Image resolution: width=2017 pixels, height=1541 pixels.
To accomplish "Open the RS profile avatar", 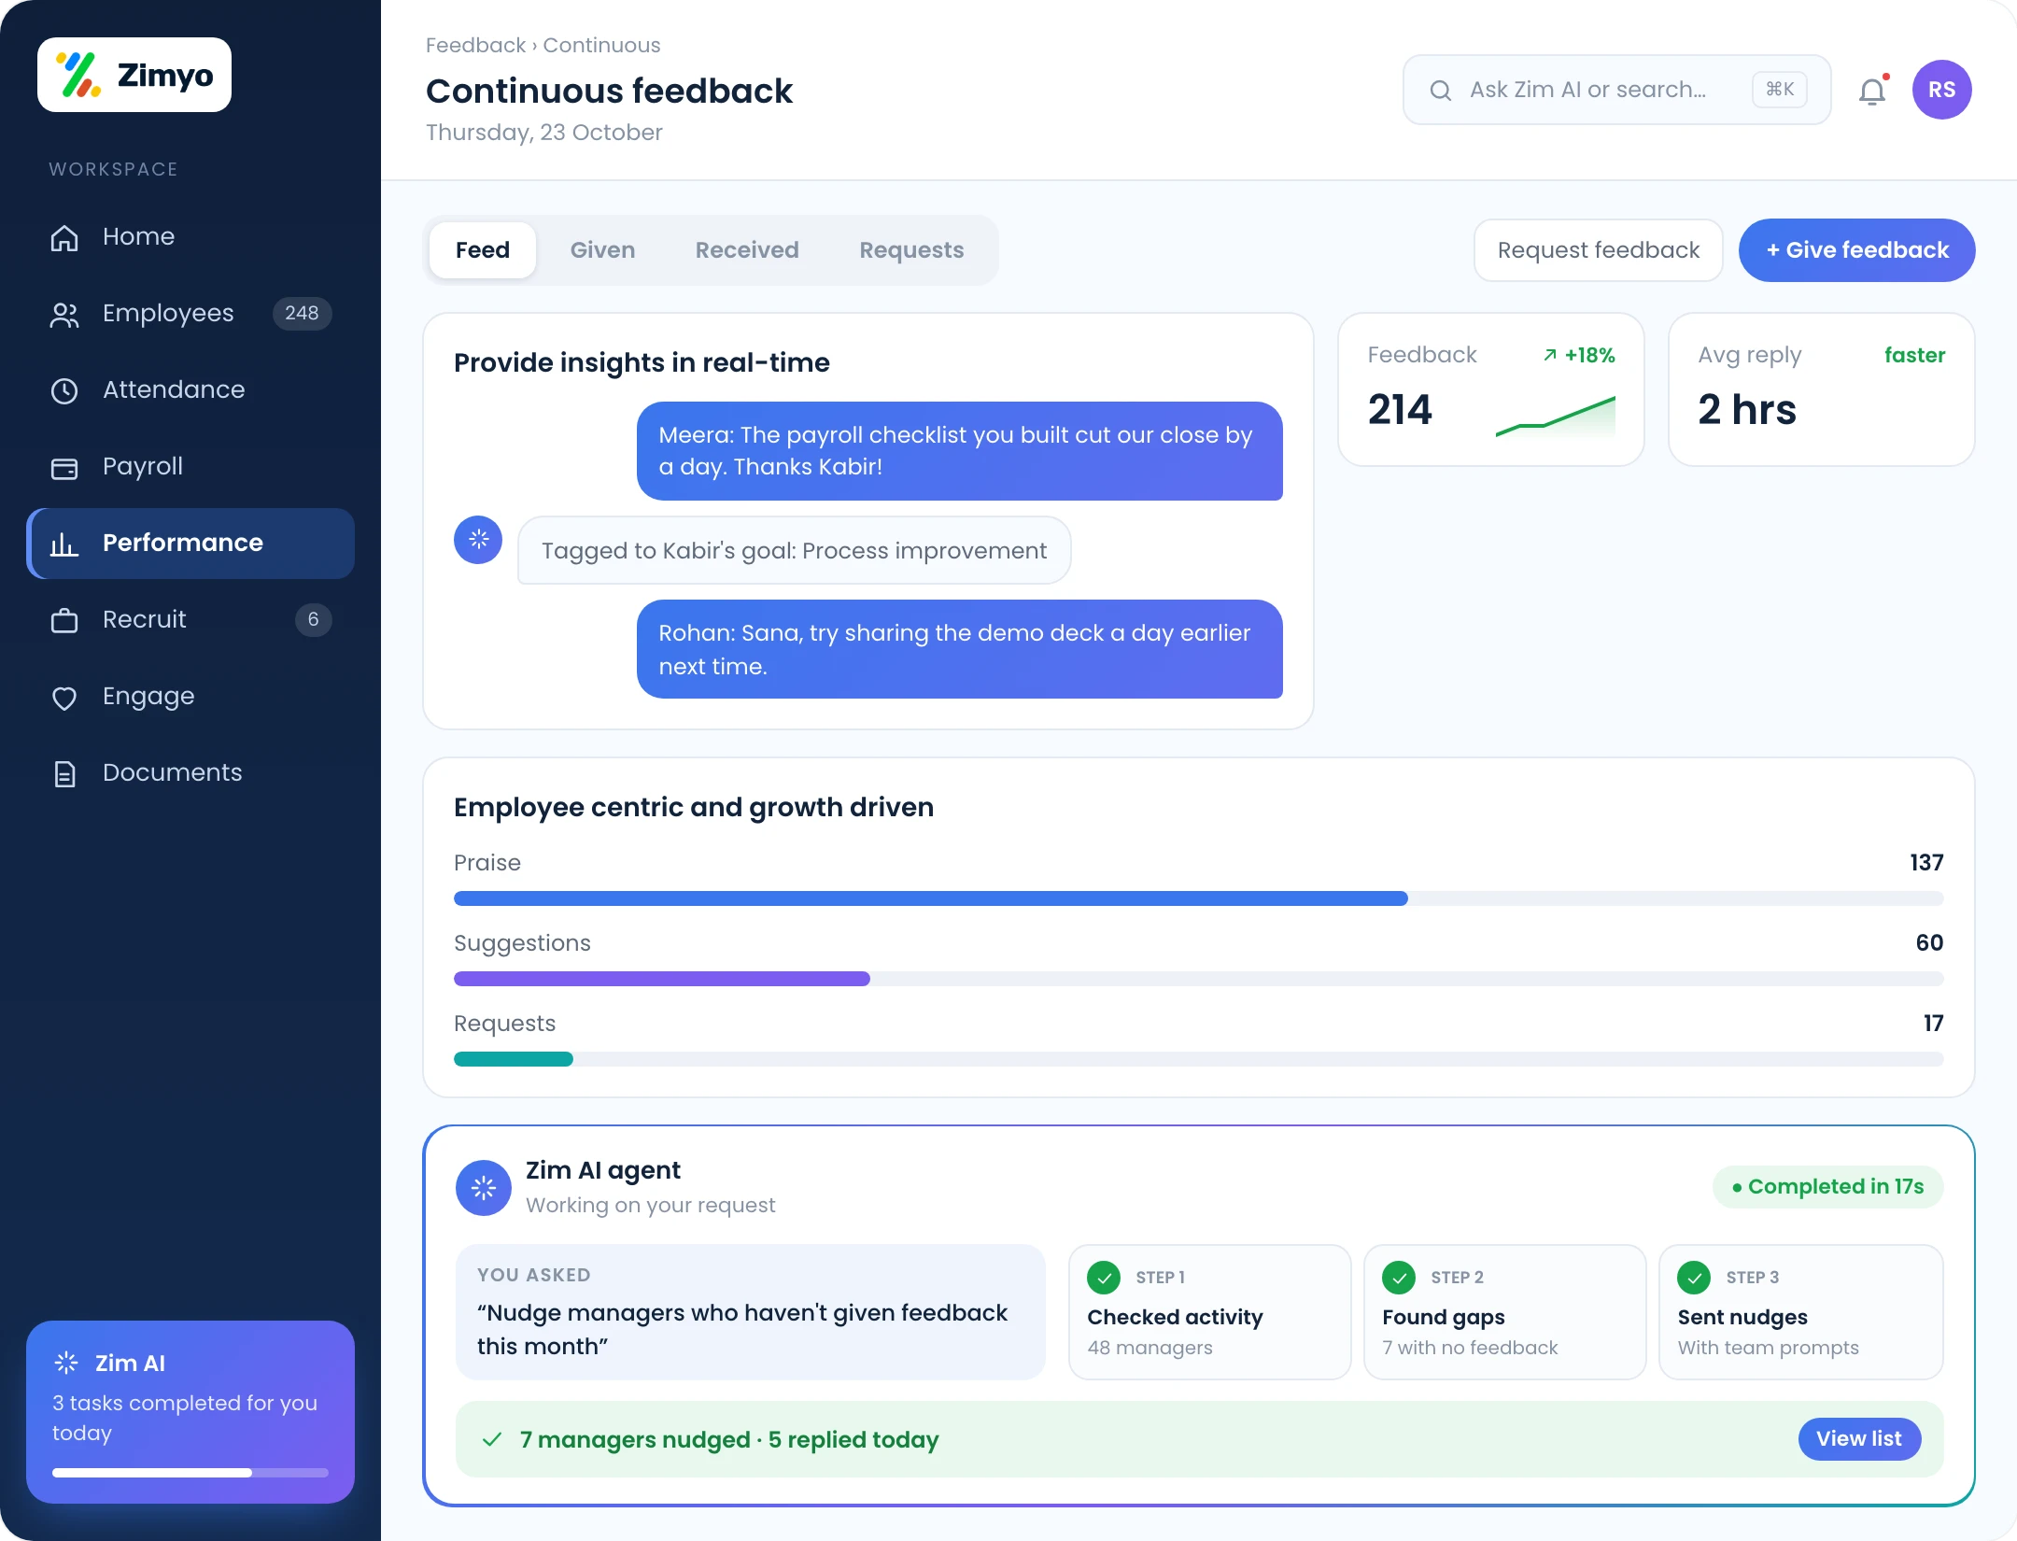I will [1942, 90].
